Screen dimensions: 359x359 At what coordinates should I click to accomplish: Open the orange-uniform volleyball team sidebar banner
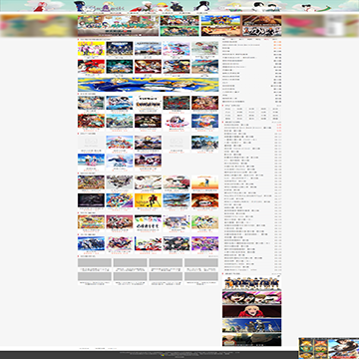pyautogui.click(x=251, y=282)
